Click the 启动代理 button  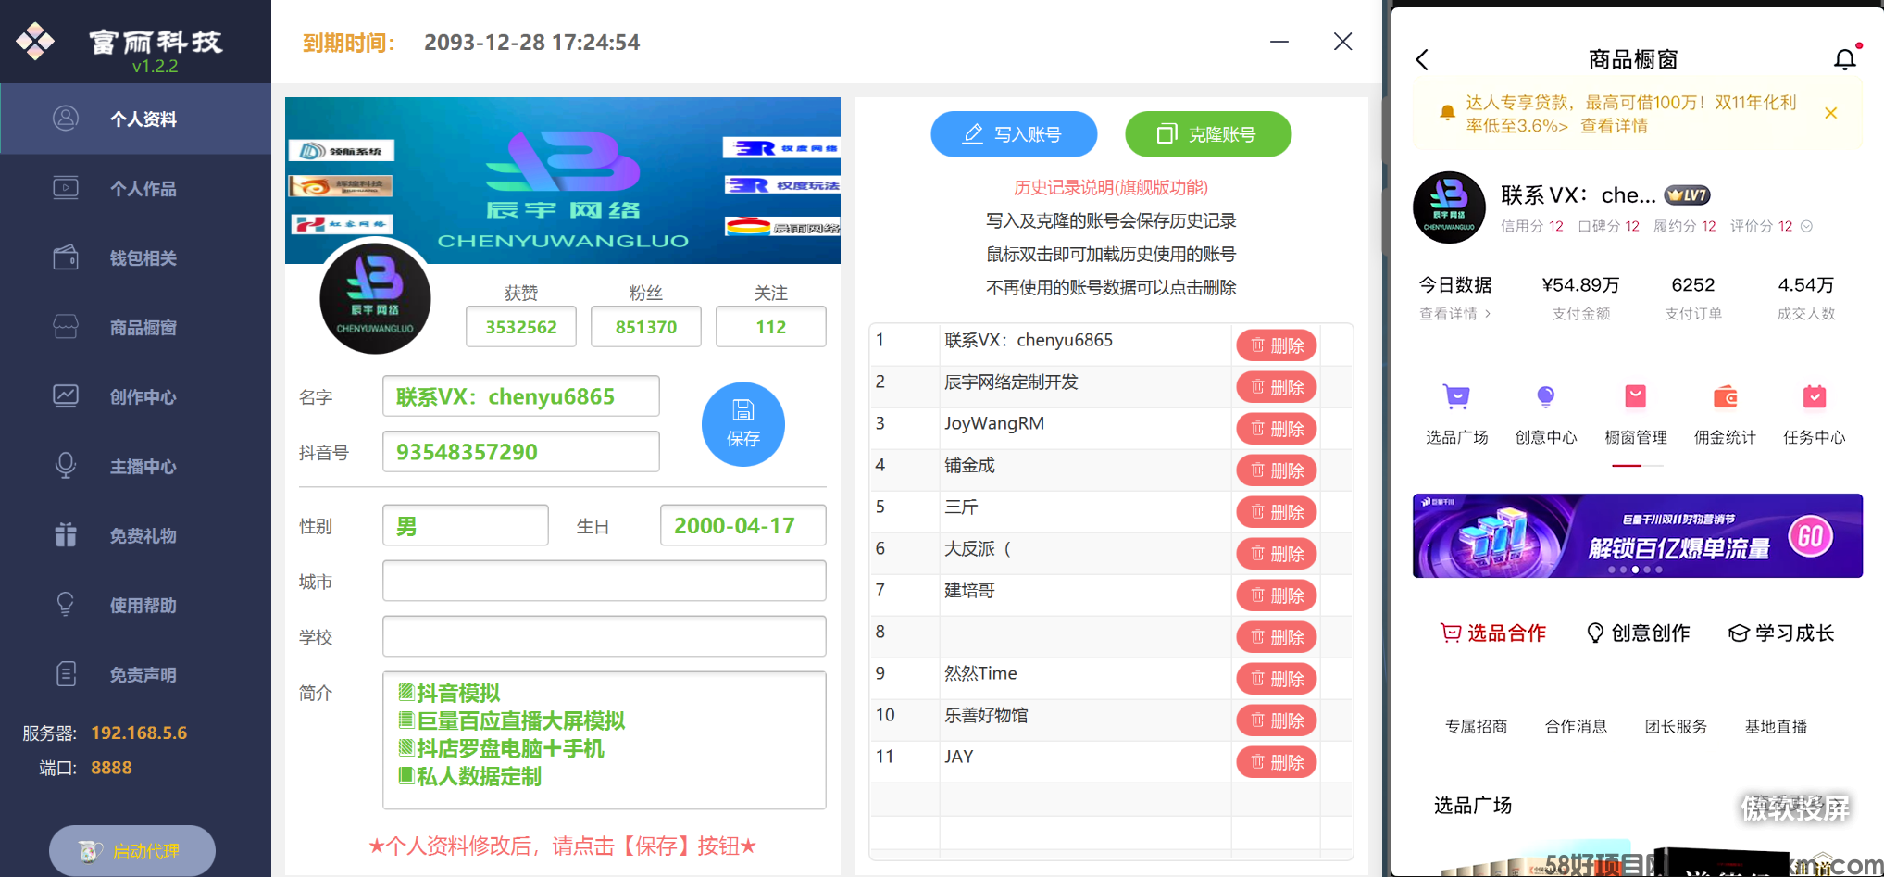[132, 850]
